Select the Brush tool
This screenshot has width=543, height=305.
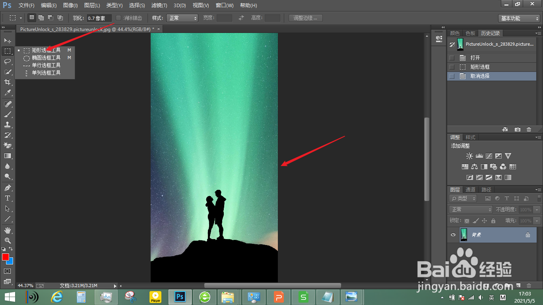[8, 114]
